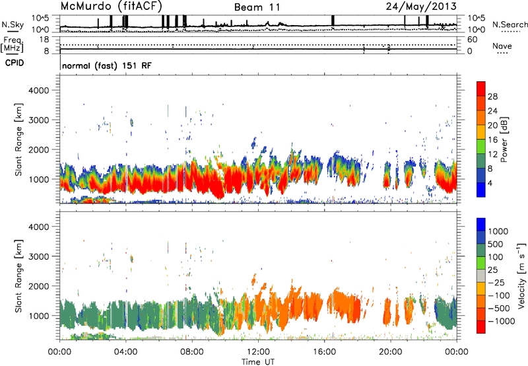528x366 pixels.
Task: Click the Power [dB] colorbar title
Action: click(x=504, y=139)
